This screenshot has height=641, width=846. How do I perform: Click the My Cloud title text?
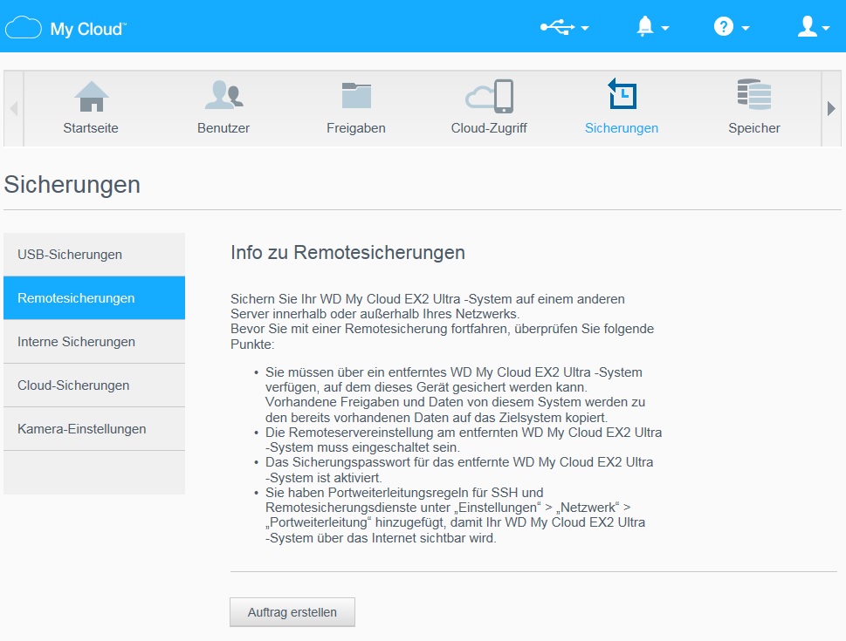pyautogui.click(x=88, y=29)
